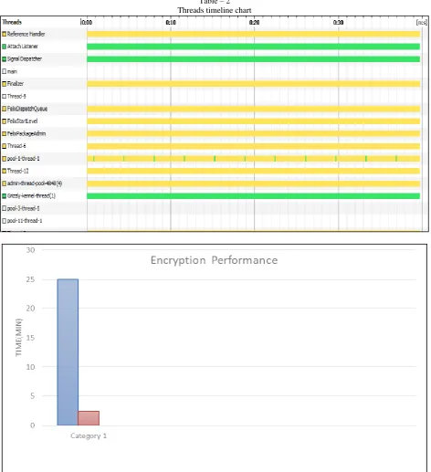
Task: Click the yellow state icon beside pool-1-thread-1
Action: (x=5, y=159)
